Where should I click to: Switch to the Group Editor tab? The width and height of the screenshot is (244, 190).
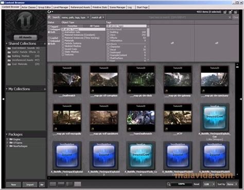pos(44,7)
